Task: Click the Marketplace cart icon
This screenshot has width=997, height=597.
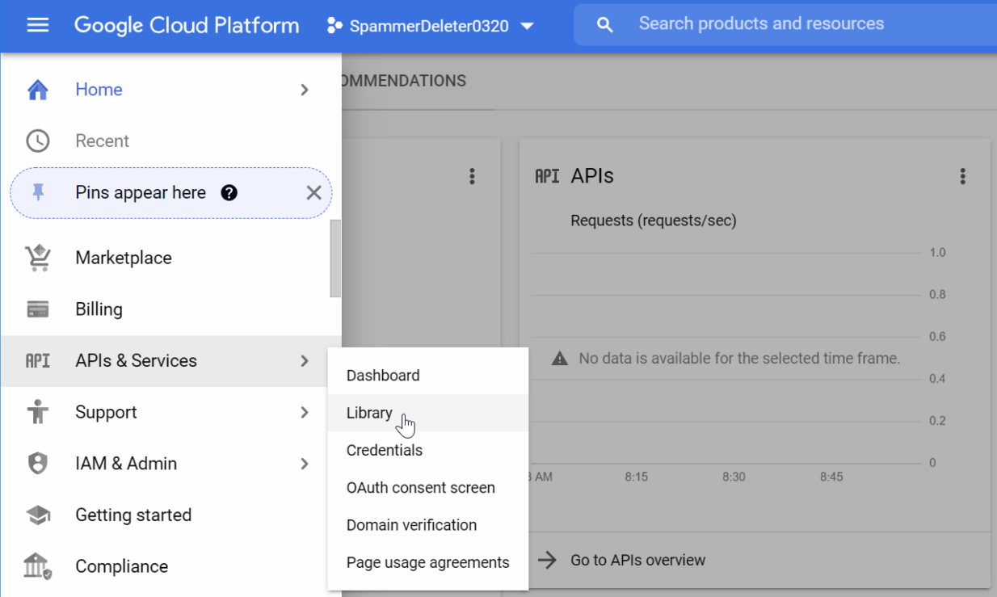Action: (x=38, y=258)
